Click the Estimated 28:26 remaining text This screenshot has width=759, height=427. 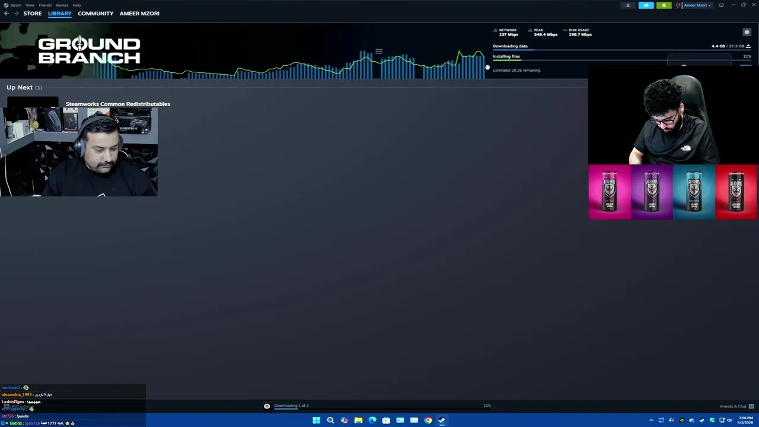(516, 70)
